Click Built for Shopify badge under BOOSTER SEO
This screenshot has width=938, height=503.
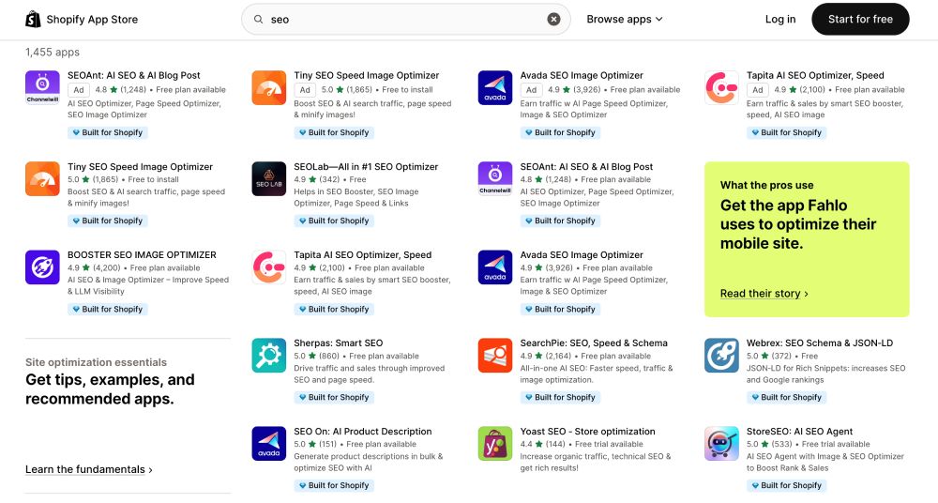coord(108,309)
